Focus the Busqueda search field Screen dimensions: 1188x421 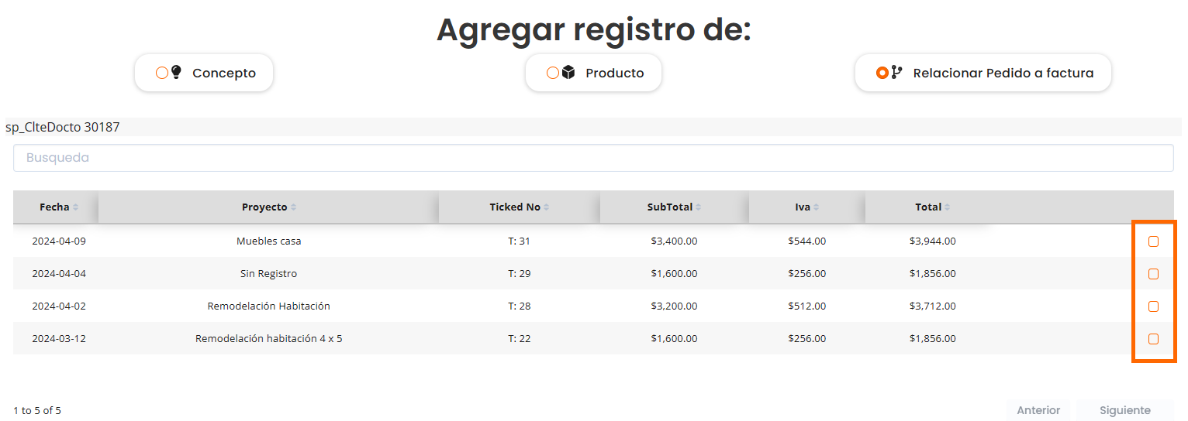tap(593, 158)
